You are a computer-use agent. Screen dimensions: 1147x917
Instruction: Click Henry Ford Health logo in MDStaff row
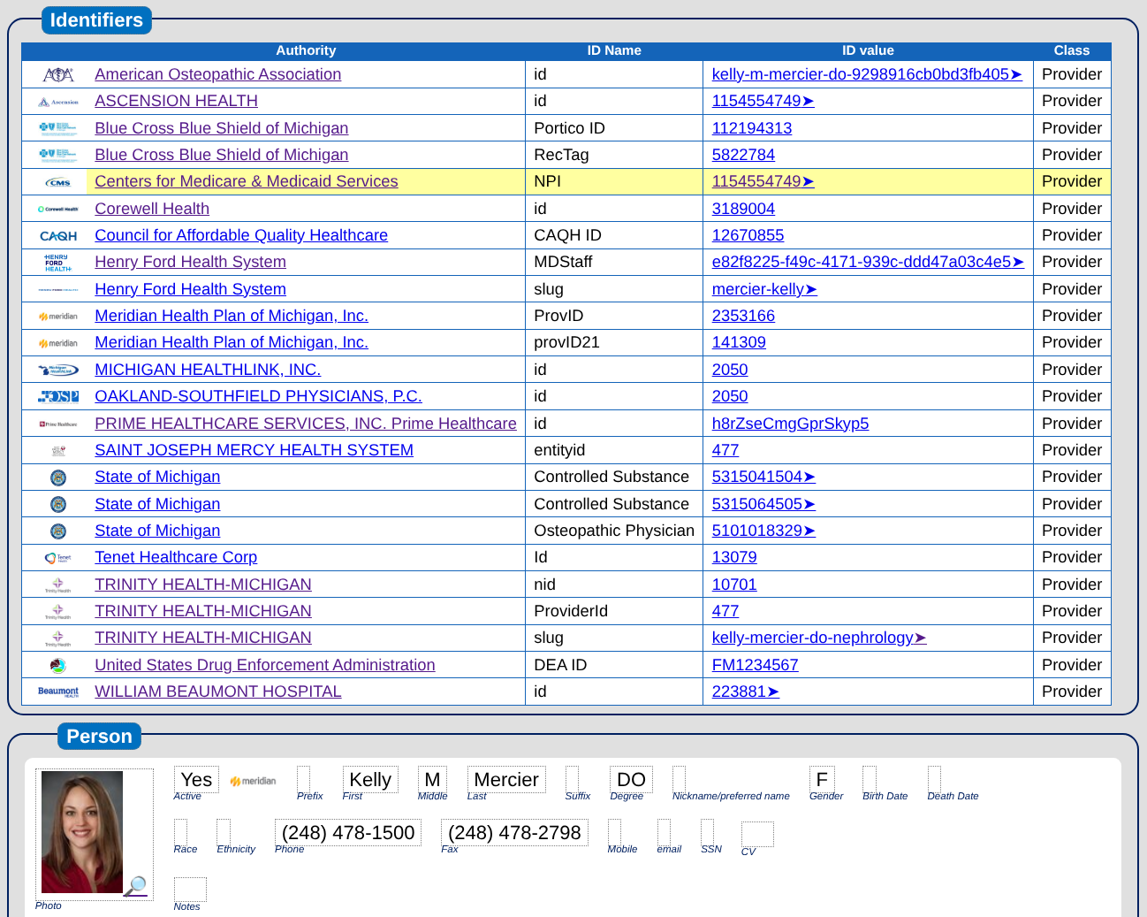pyautogui.click(x=58, y=263)
